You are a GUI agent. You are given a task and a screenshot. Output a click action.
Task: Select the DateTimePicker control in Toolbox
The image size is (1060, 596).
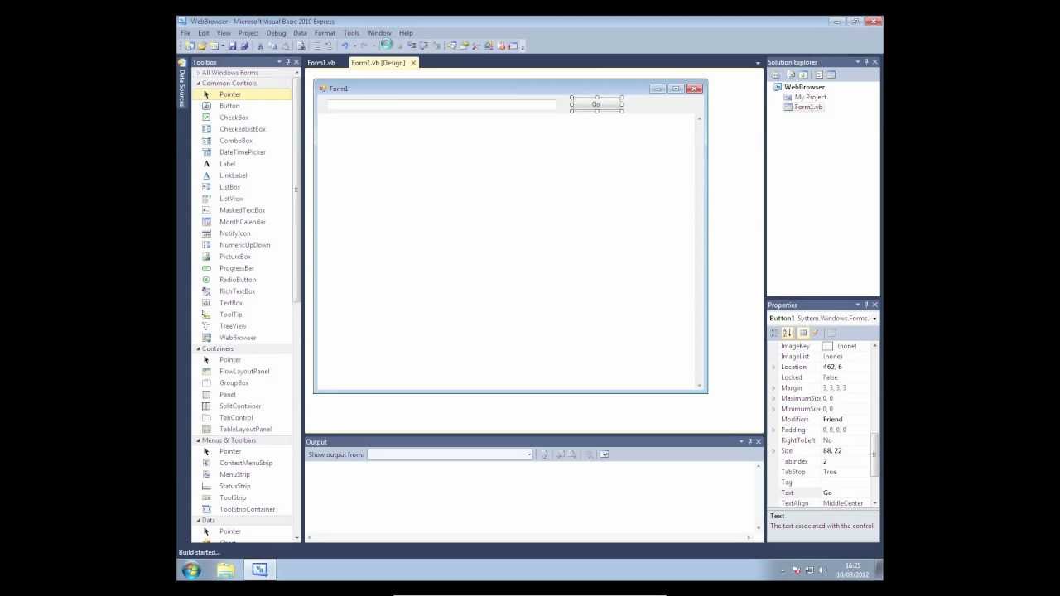(x=243, y=152)
